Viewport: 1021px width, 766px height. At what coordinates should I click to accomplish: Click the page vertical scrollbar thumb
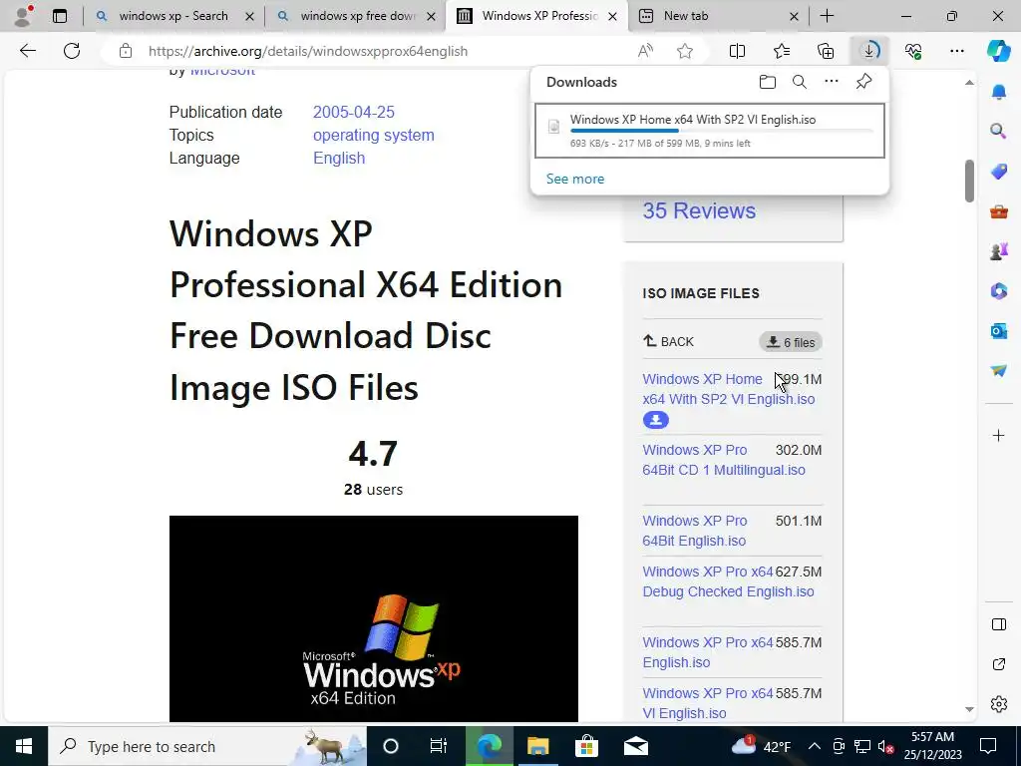[969, 181]
